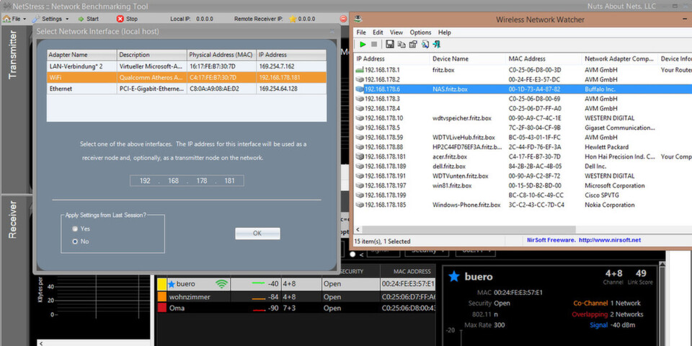Click router icon of 192.168.178.1 row
The width and height of the screenshot is (692, 346).
click(359, 70)
